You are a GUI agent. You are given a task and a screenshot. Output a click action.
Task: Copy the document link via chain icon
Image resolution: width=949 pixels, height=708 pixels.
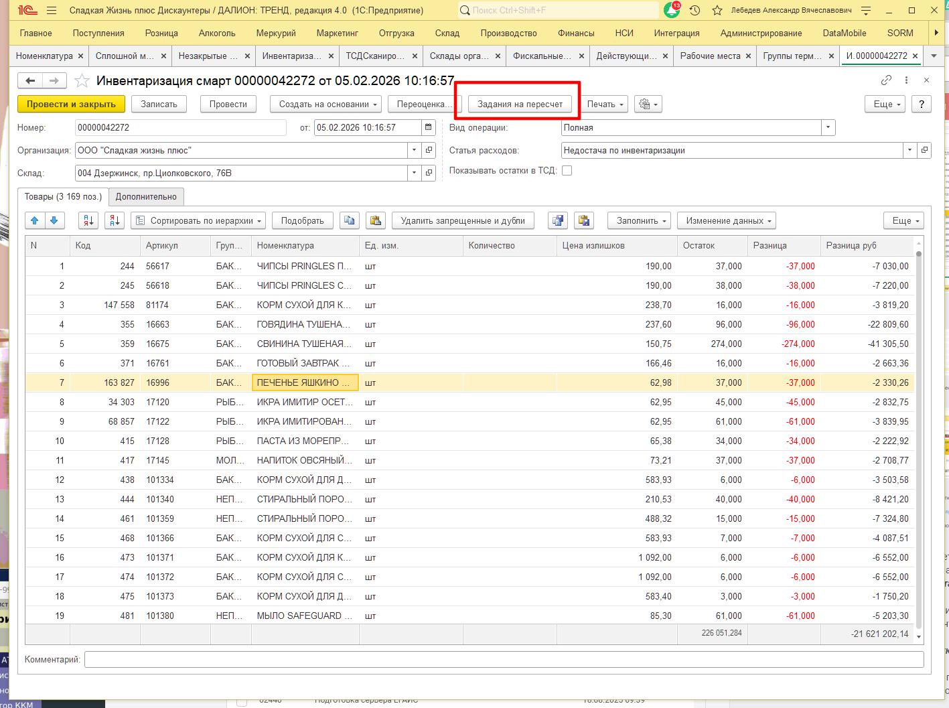tap(886, 80)
